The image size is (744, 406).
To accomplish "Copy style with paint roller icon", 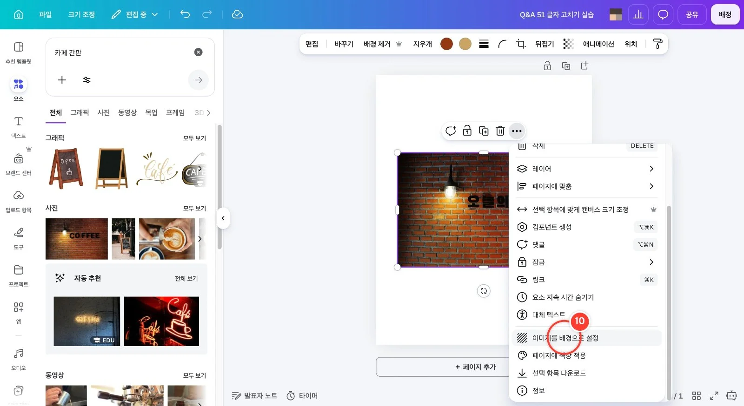I will (x=658, y=44).
